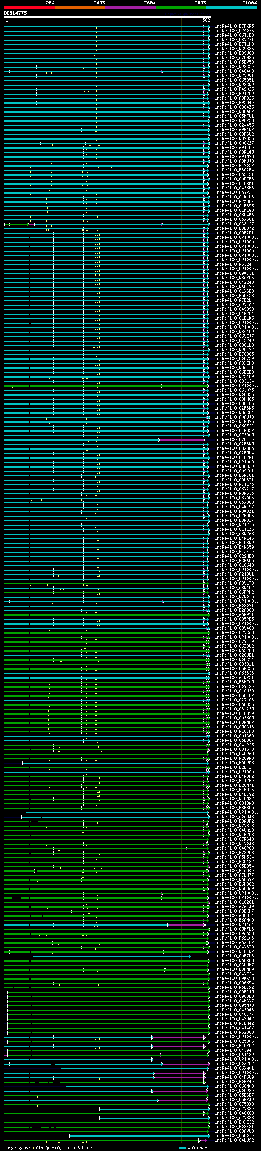Screen dimensions: 261x1151
Task: Click the Large gaps legend text
Action: click(50, 1147)
